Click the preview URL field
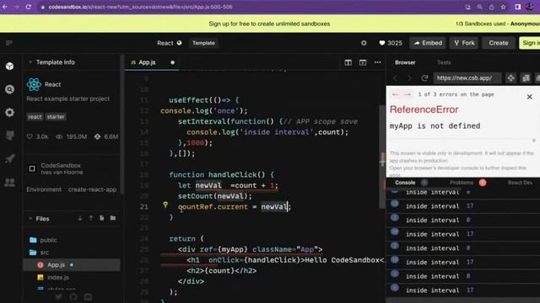 point(467,78)
